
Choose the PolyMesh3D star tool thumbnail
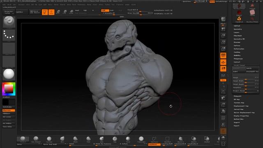click(x=252, y=6)
